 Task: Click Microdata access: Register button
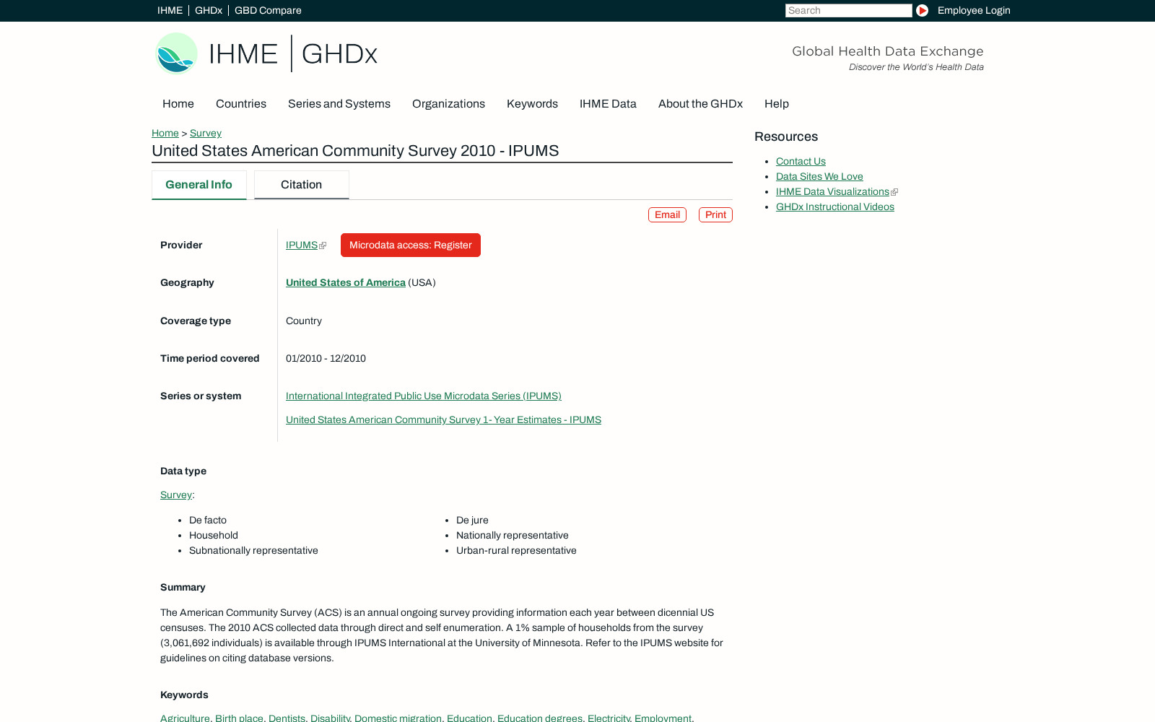[x=411, y=245]
